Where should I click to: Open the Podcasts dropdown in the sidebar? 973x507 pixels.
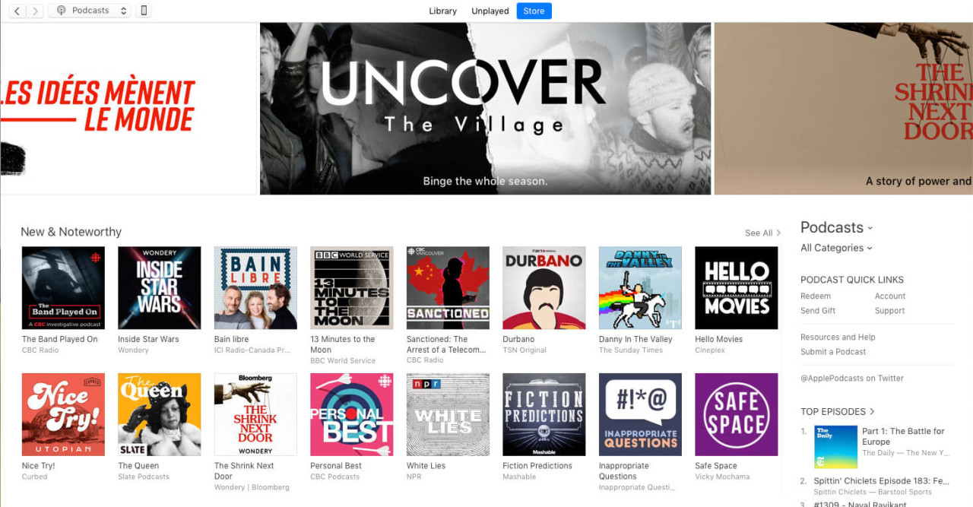click(x=836, y=227)
